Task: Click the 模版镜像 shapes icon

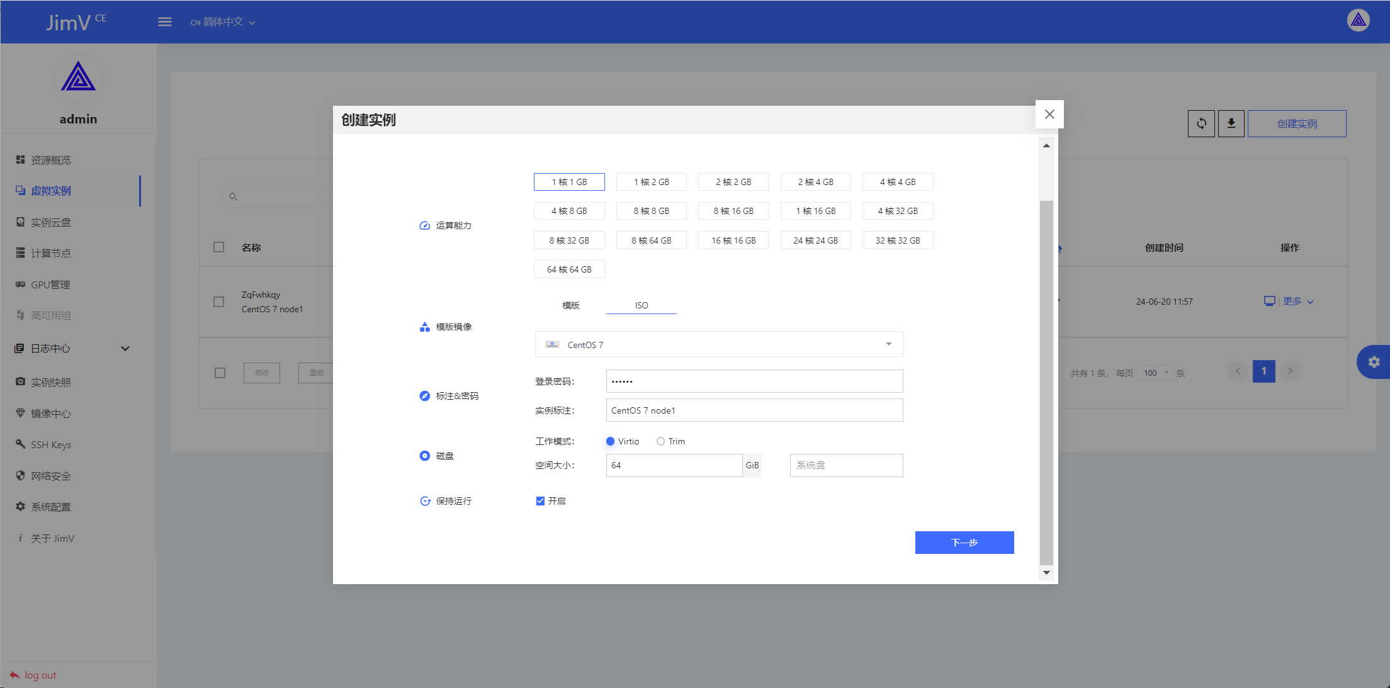Action: [425, 327]
